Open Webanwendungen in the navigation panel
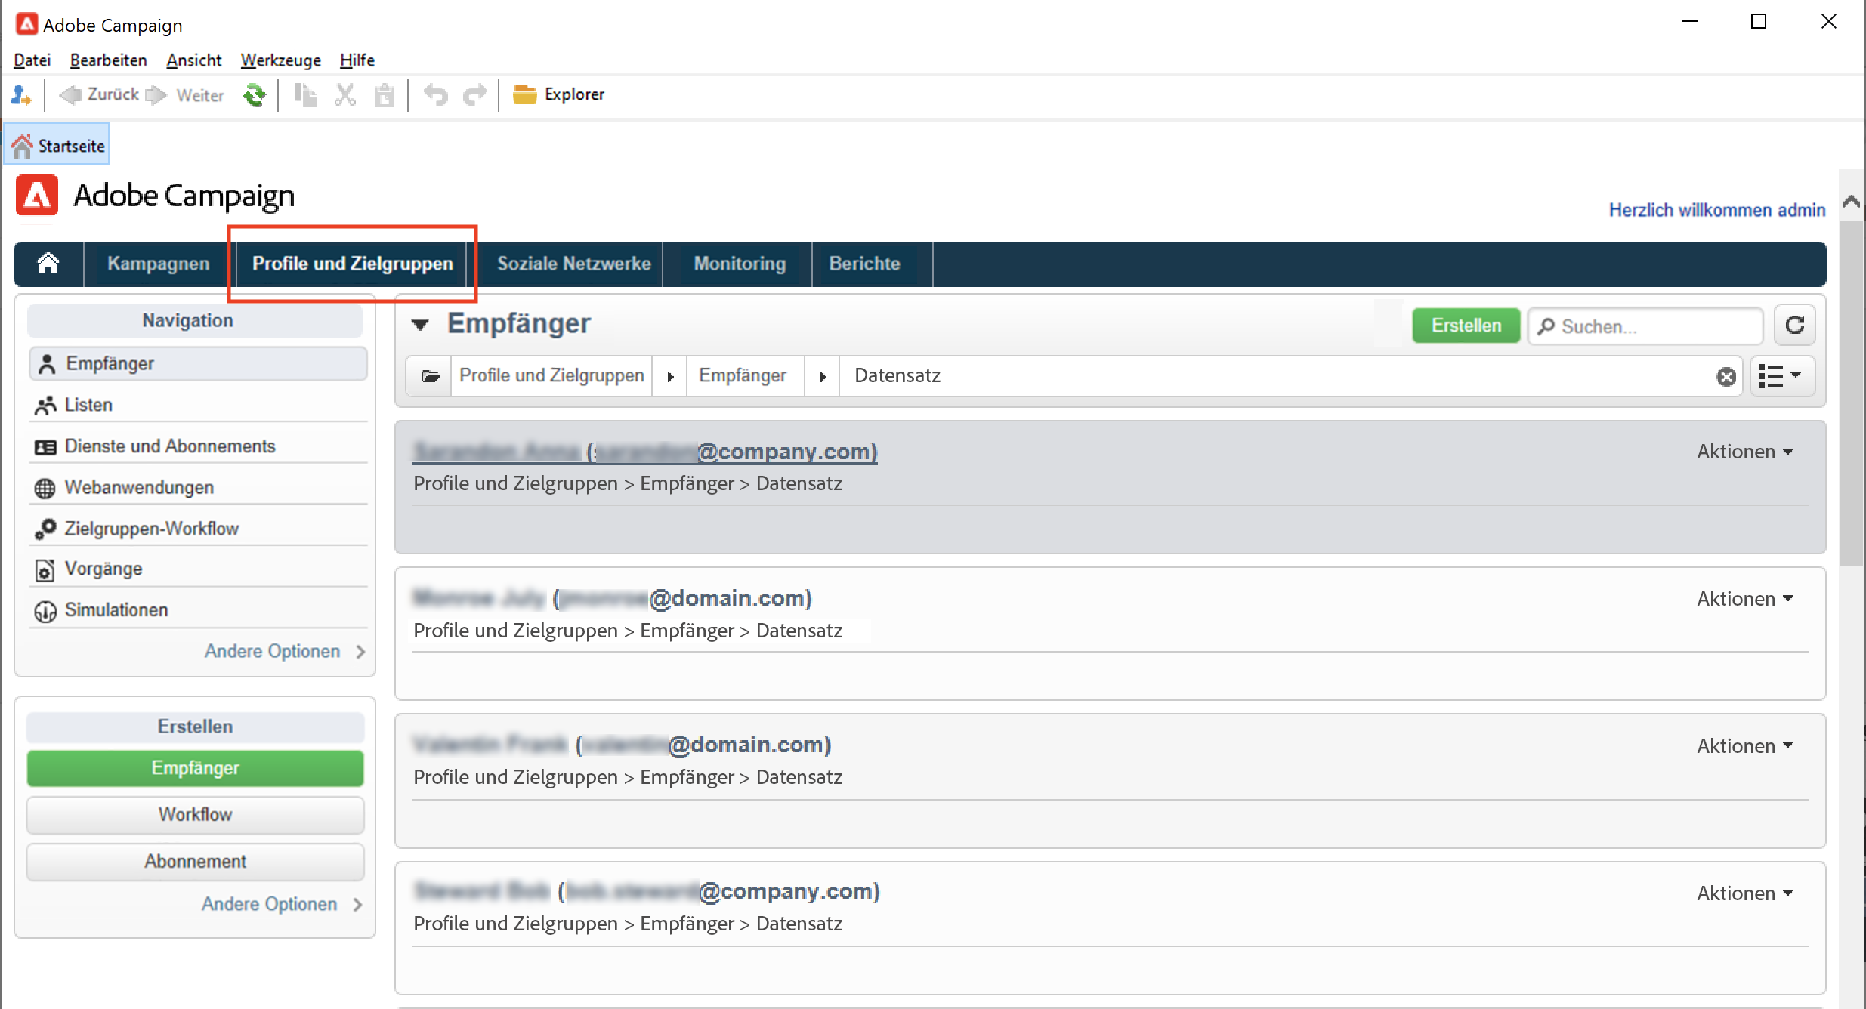Image resolution: width=1866 pixels, height=1009 pixels. 139,487
